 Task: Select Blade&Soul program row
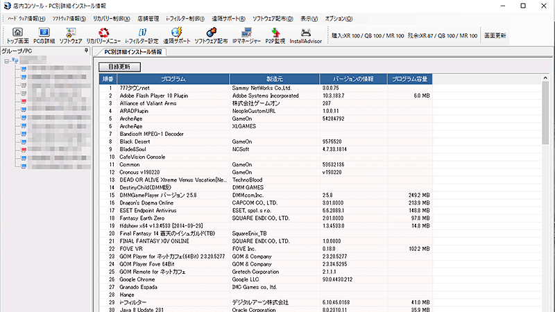point(266,149)
